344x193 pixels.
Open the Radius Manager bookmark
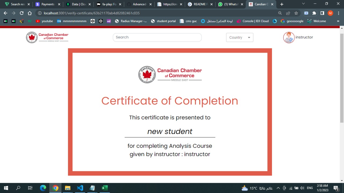(x=131, y=21)
